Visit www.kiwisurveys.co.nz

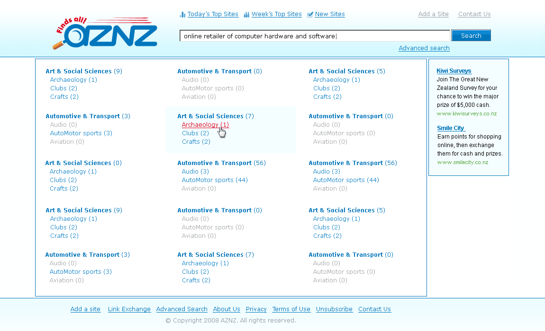click(466, 113)
